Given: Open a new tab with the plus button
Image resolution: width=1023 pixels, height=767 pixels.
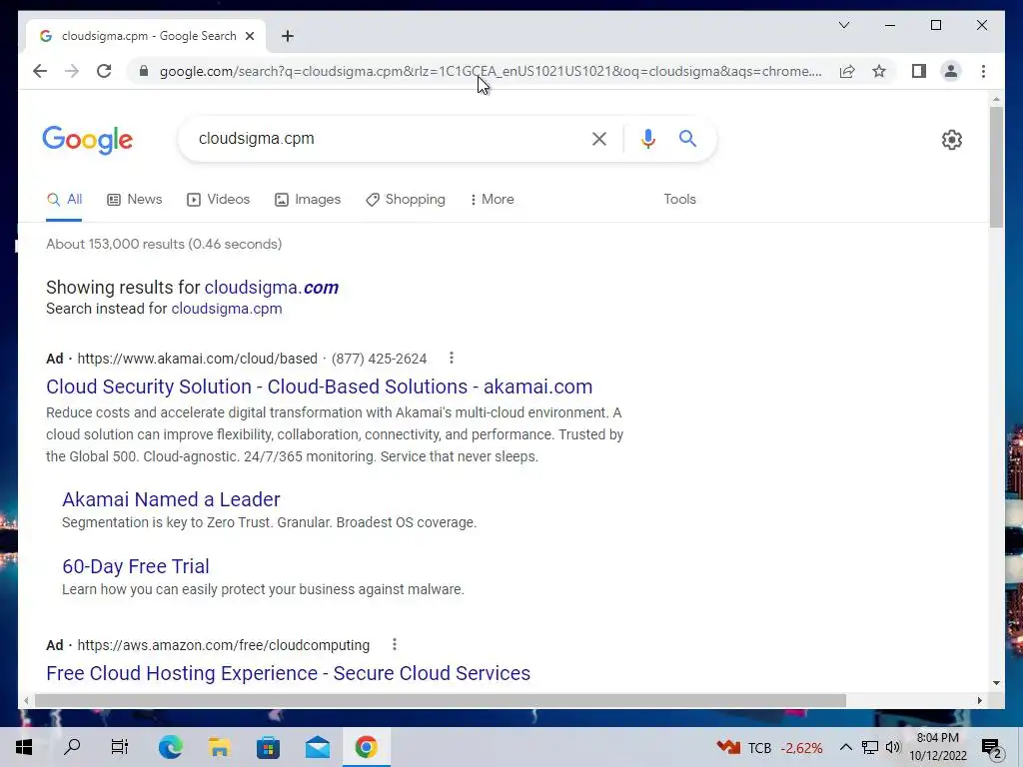Looking at the screenshot, I should tap(288, 36).
